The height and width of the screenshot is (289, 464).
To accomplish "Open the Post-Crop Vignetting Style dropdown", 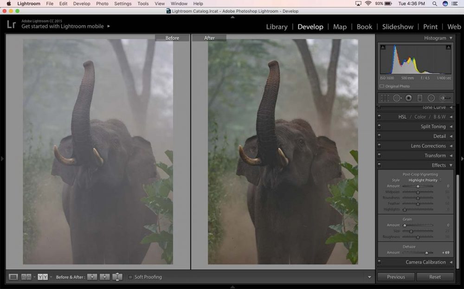I will click(x=422, y=180).
